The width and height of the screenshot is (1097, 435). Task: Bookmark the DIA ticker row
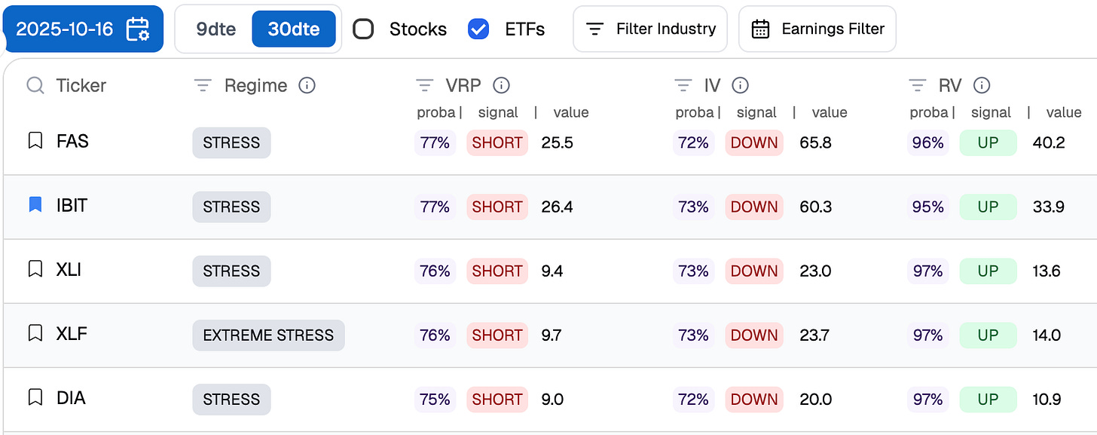pos(35,397)
